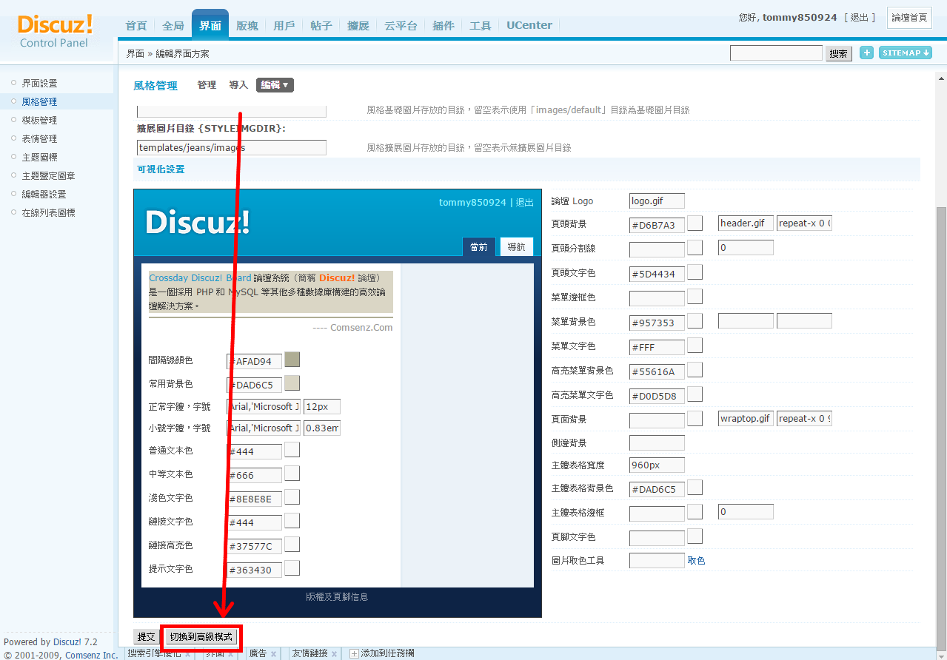Open the 提示文字色 color swatch
The height and width of the screenshot is (660, 947).
point(292,568)
